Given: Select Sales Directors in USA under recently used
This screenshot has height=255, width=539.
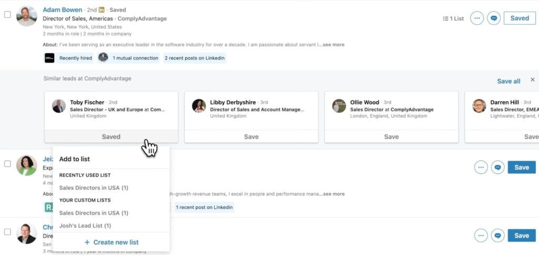Looking at the screenshot, I should [94, 188].
